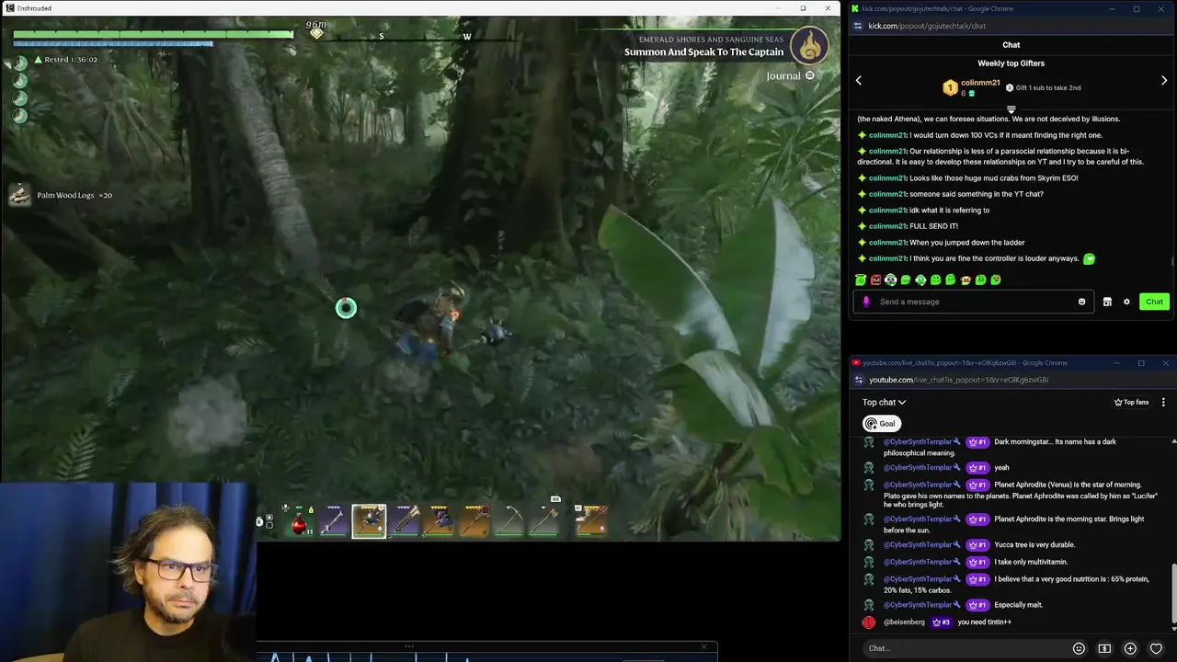This screenshot has width=1177, height=662.
Task: View site info icon in YouTube address bar
Action: [859, 380]
